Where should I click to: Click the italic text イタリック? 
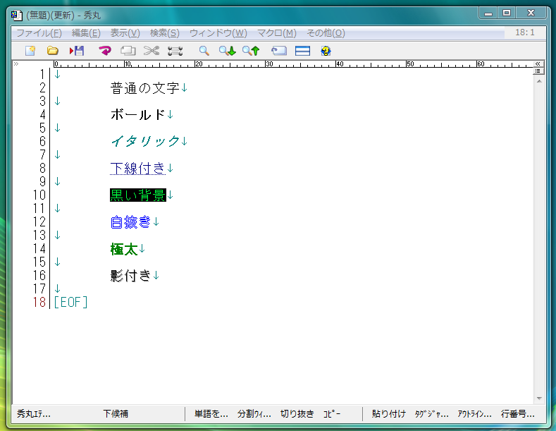[x=145, y=141]
